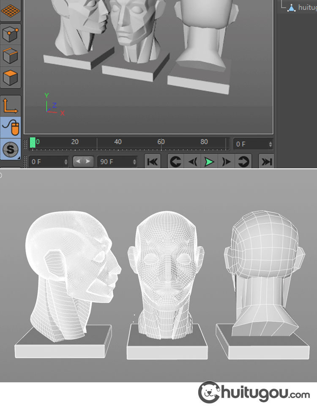Jump to the start of the animation
This screenshot has width=317, height=406.
[x=153, y=162]
